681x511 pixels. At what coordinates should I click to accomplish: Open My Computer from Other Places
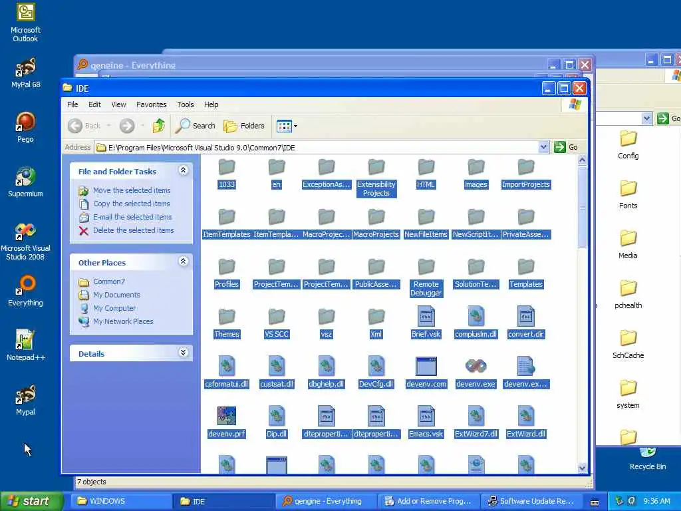[114, 308]
